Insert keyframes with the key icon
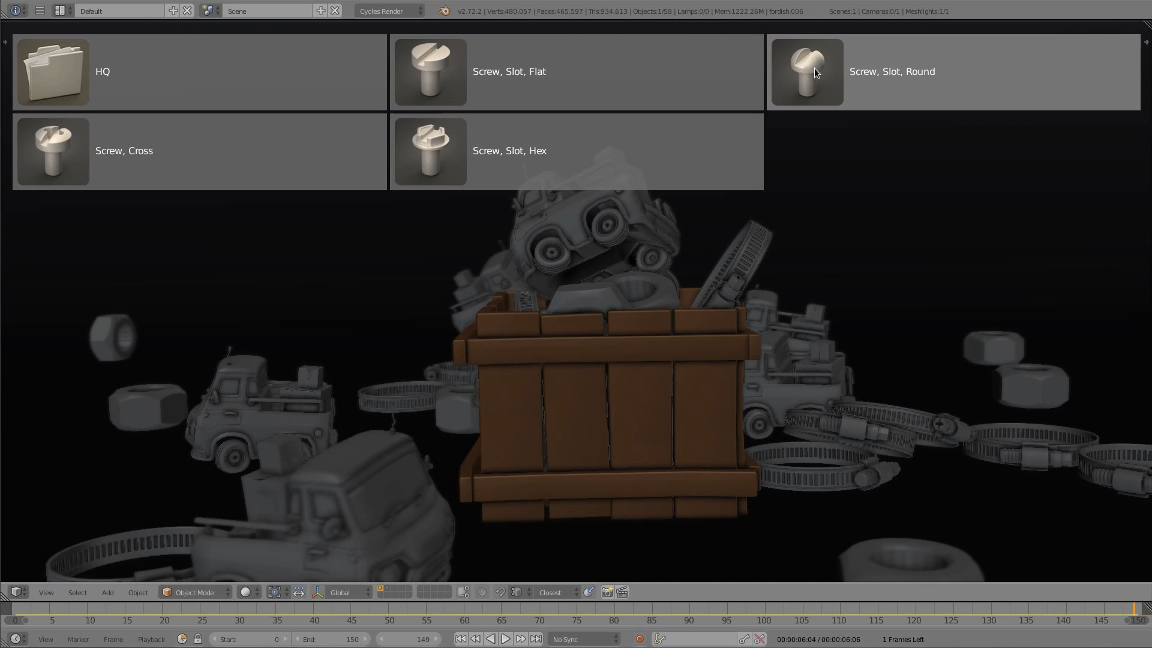The height and width of the screenshot is (648, 1152). 744,639
